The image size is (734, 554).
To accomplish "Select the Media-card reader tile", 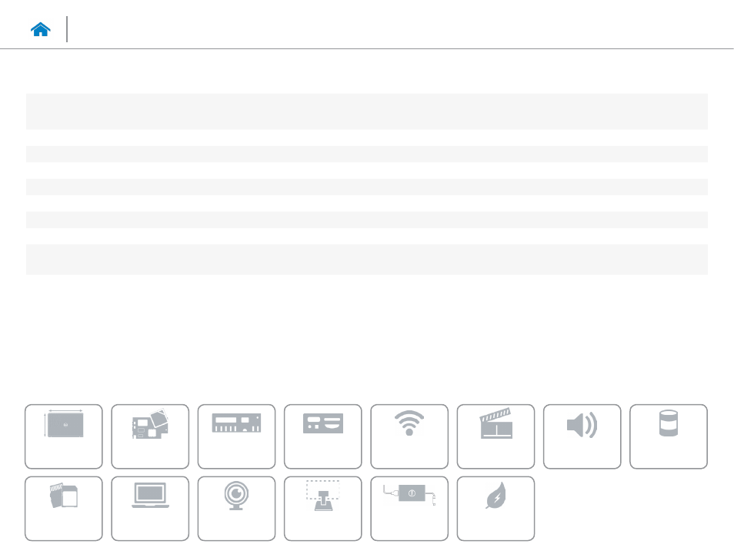I will 64,508.
